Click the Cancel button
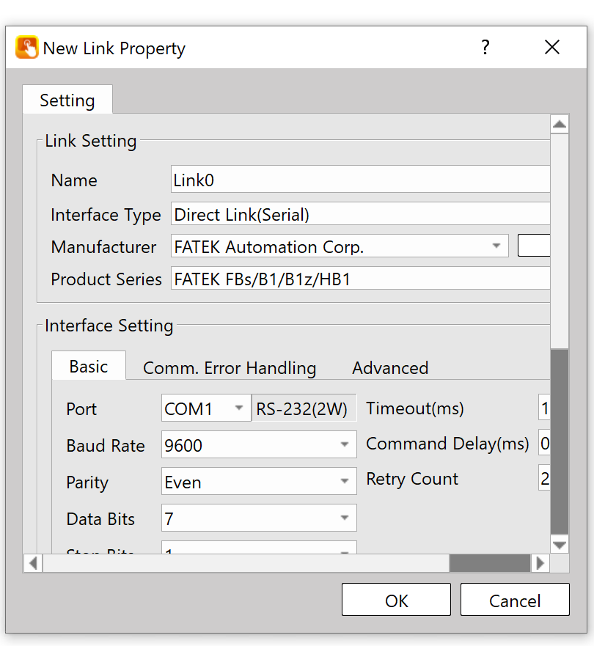The image size is (594, 646). 515,601
